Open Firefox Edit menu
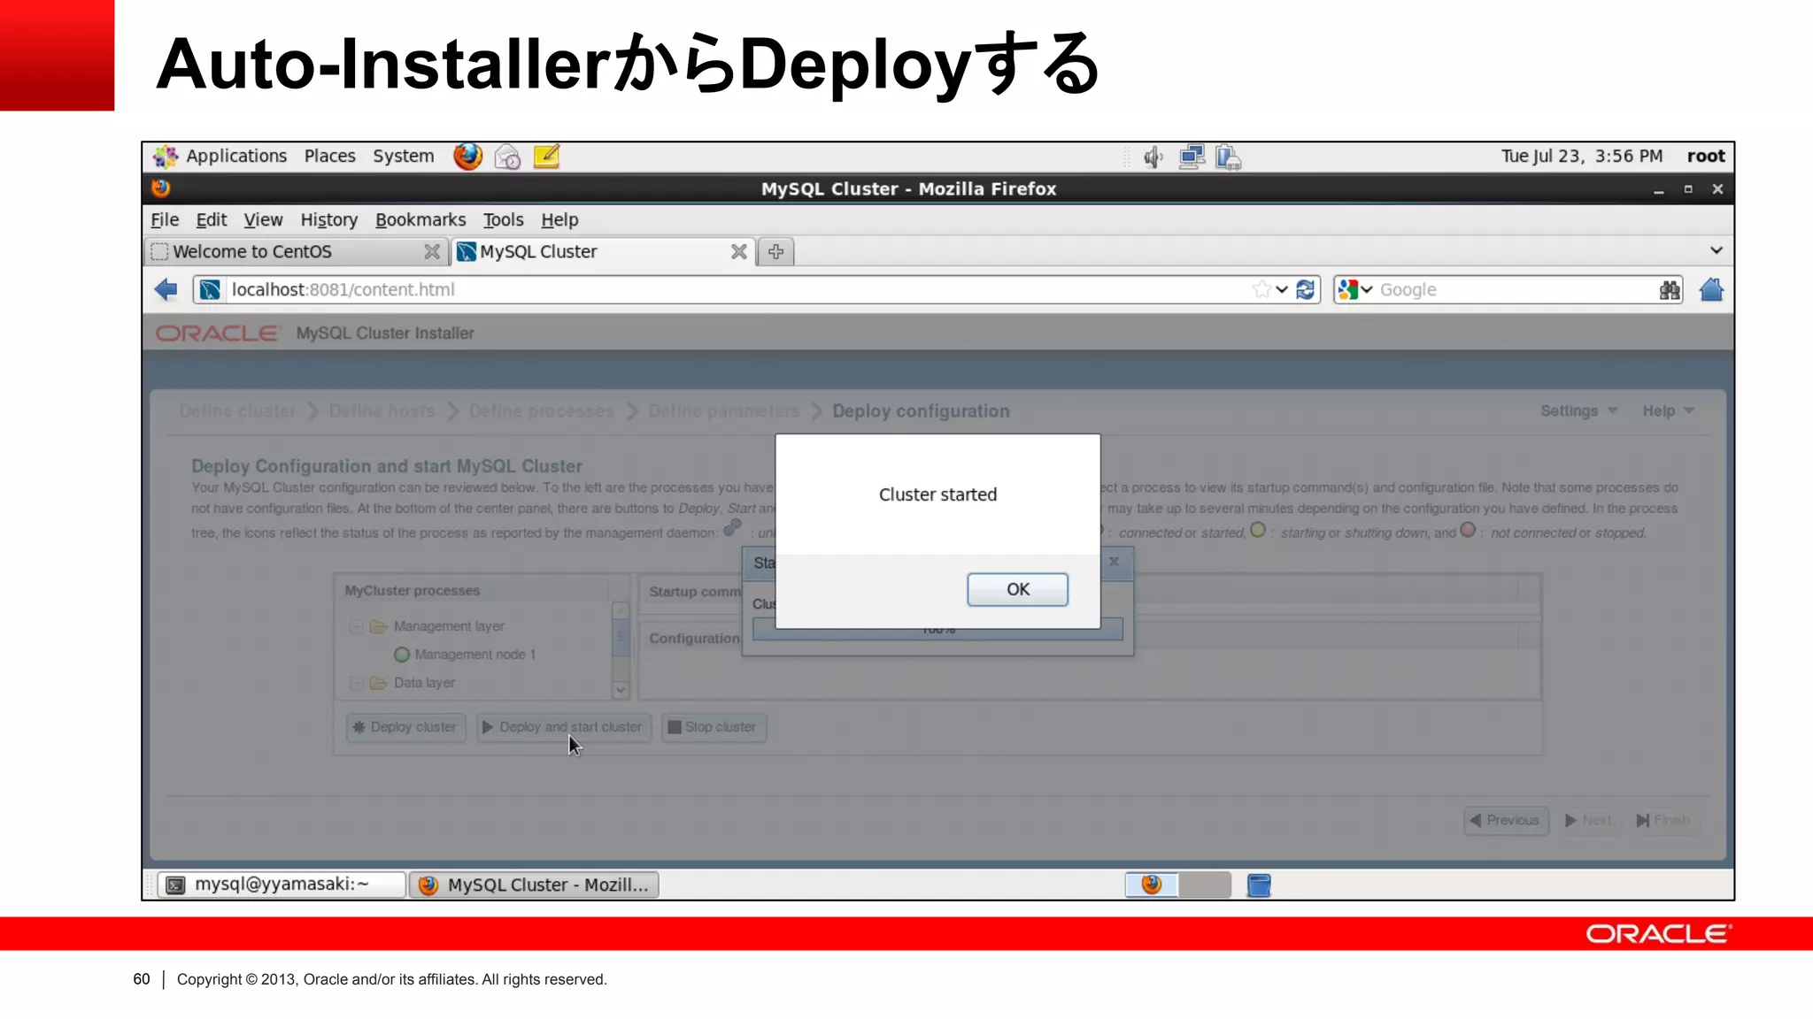 211,219
